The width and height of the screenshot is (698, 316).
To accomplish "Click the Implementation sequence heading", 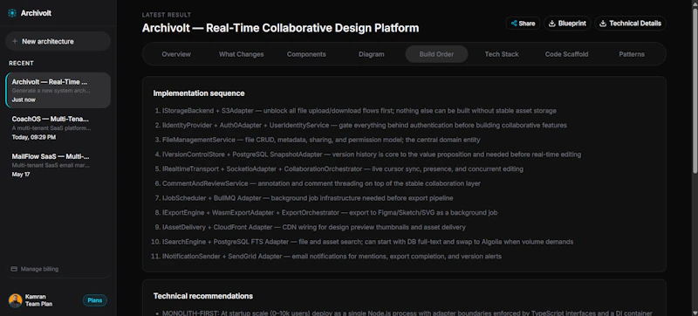I will point(199,93).
